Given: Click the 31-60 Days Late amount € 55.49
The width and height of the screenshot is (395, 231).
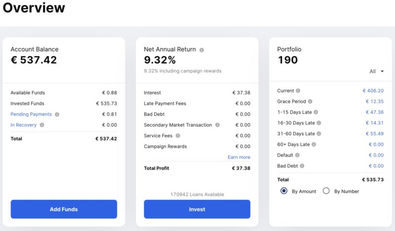Looking at the screenshot, I should 374,134.
